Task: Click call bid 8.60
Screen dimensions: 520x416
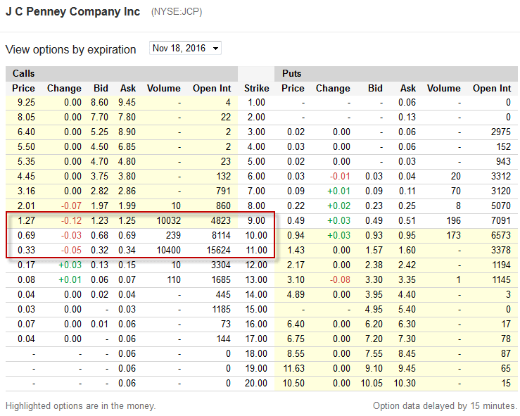Action: point(99,103)
